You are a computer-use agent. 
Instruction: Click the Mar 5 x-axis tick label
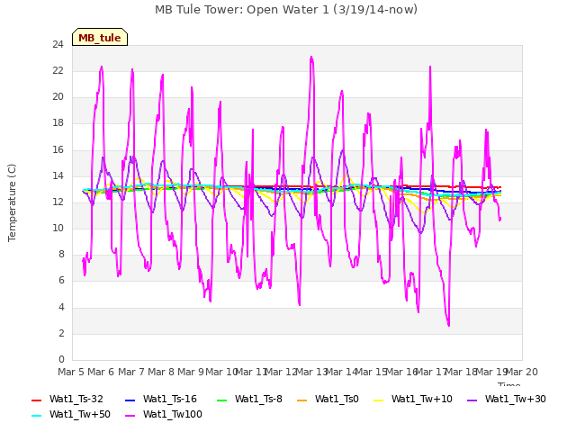71,372
